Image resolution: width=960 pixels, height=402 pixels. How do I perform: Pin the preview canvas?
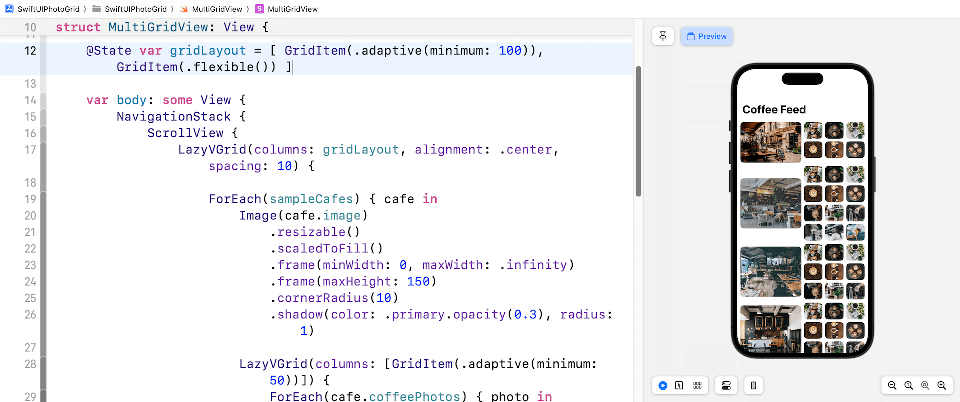coord(663,36)
